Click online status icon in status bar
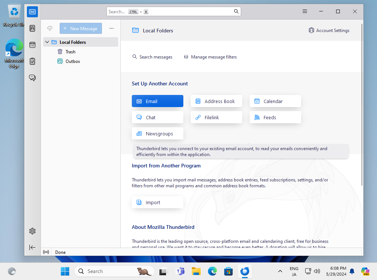377x280 pixels. point(46,252)
